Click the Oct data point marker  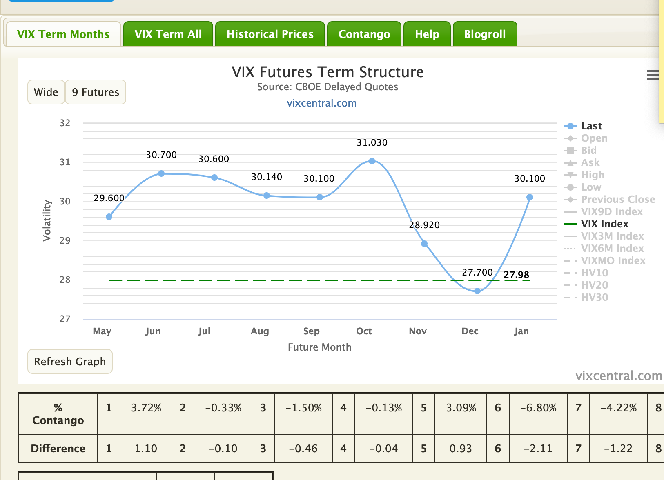pos(372,161)
